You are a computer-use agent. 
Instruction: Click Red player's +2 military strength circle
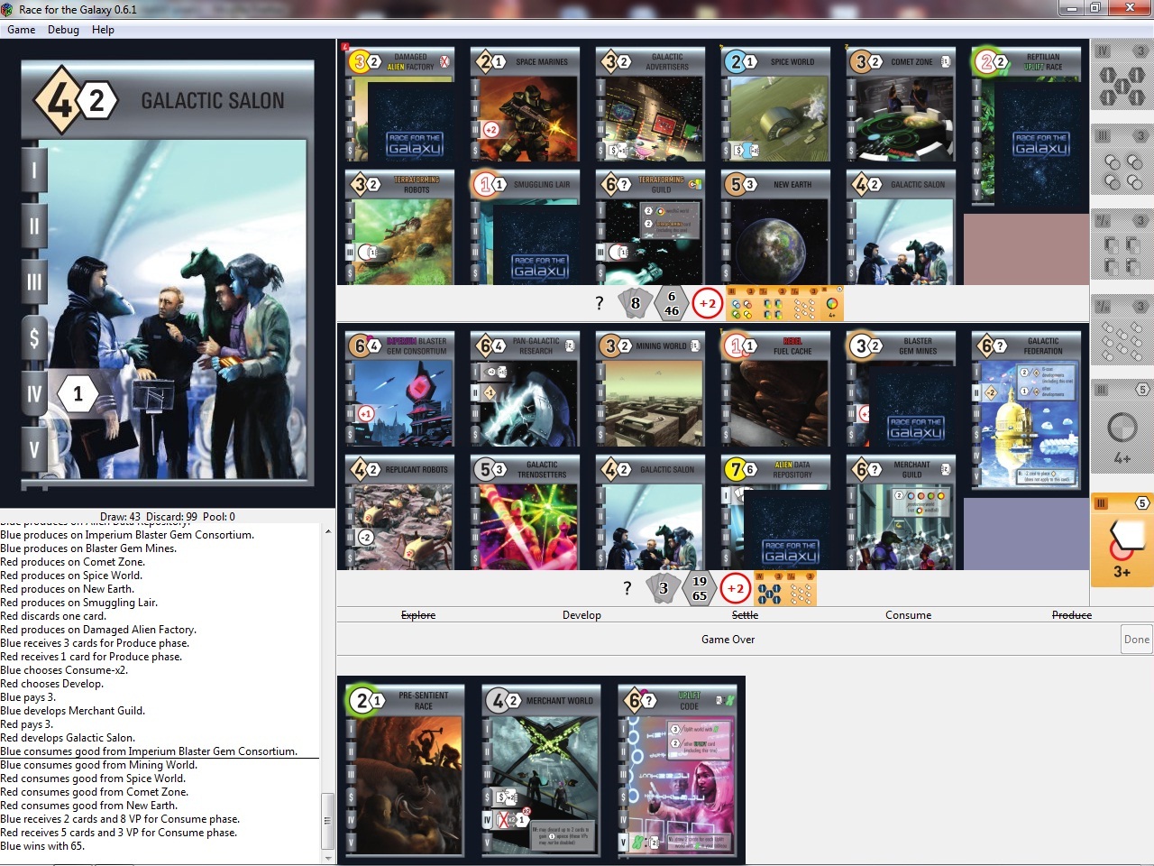708,303
